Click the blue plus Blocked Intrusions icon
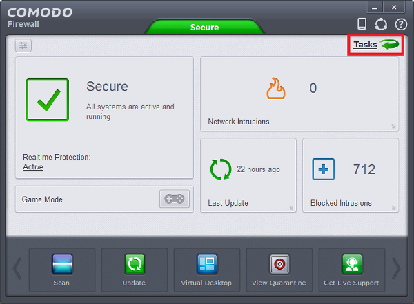This screenshot has height=304, width=414. click(x=324, y=169)
